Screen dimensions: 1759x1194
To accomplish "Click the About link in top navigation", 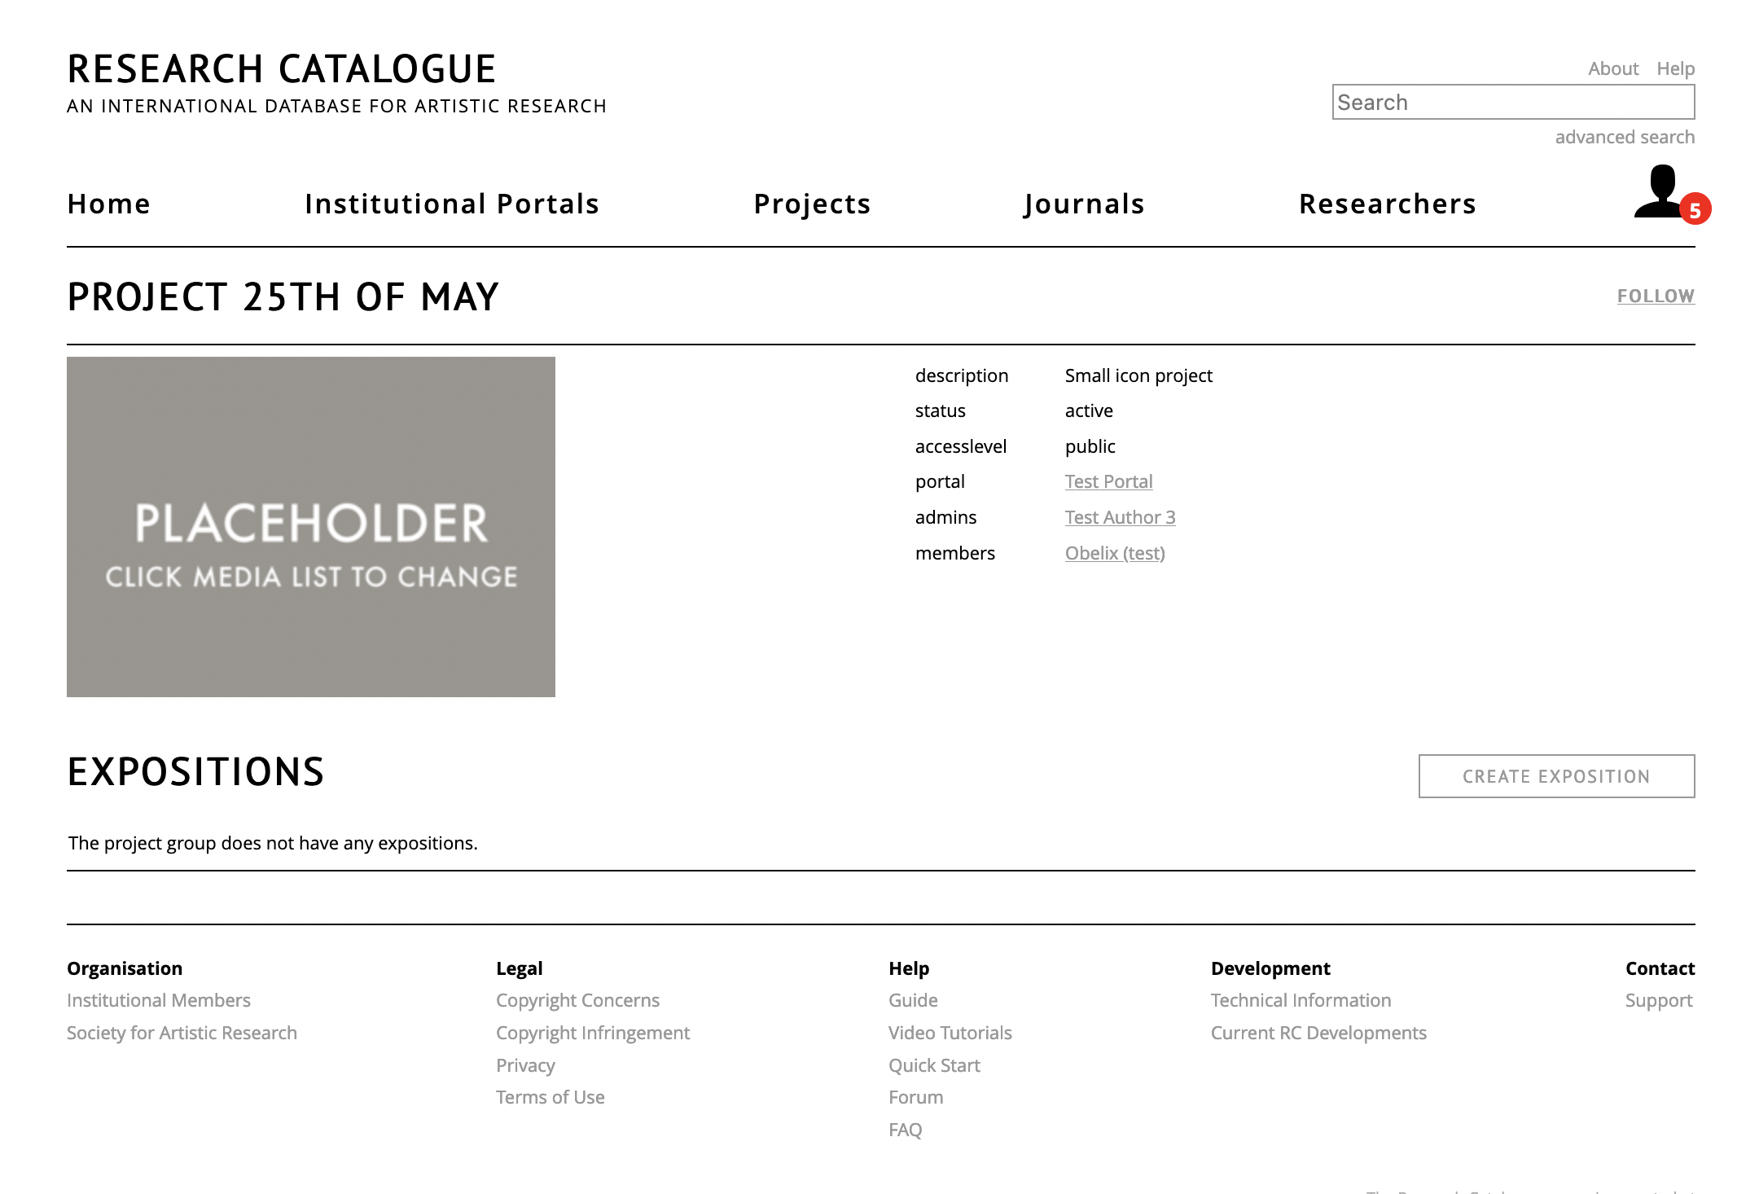I will pyautogui.click(x=1614, y=68).
